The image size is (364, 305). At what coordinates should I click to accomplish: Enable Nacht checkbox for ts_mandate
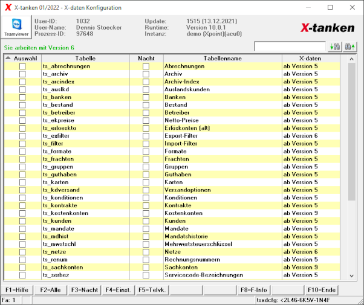click(x=146, y=229)
